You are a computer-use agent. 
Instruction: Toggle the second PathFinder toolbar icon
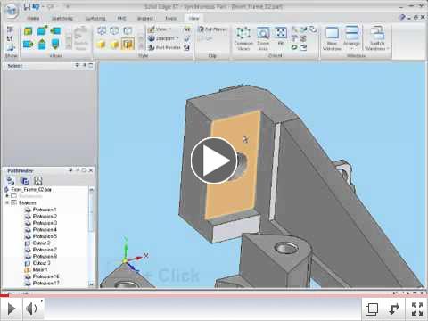click(24, 180)
